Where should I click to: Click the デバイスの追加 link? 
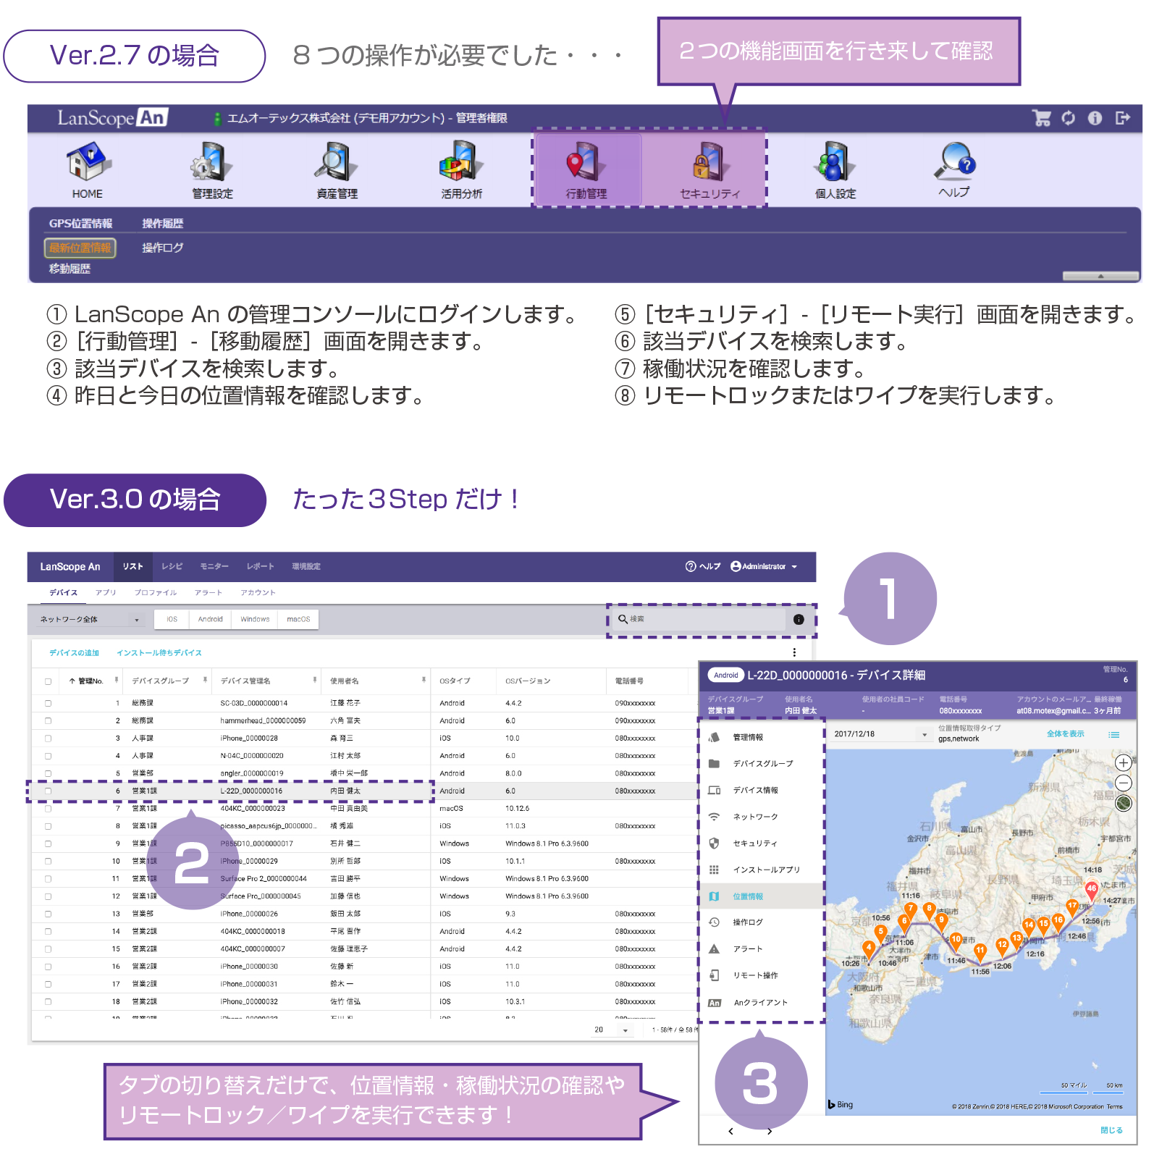click(x=74, y=652)
